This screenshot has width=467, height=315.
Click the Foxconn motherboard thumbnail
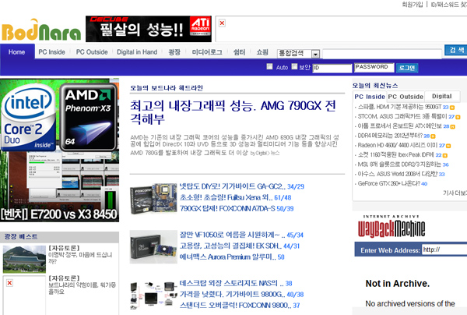click(153, 198)
